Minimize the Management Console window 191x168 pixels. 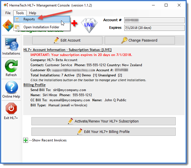click(x=153, y=5)
